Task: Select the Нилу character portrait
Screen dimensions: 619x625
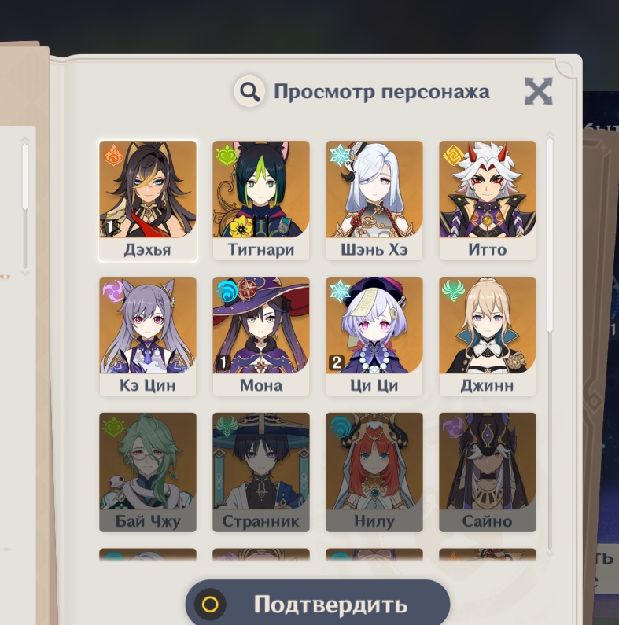Action: (x=374, y=472)
